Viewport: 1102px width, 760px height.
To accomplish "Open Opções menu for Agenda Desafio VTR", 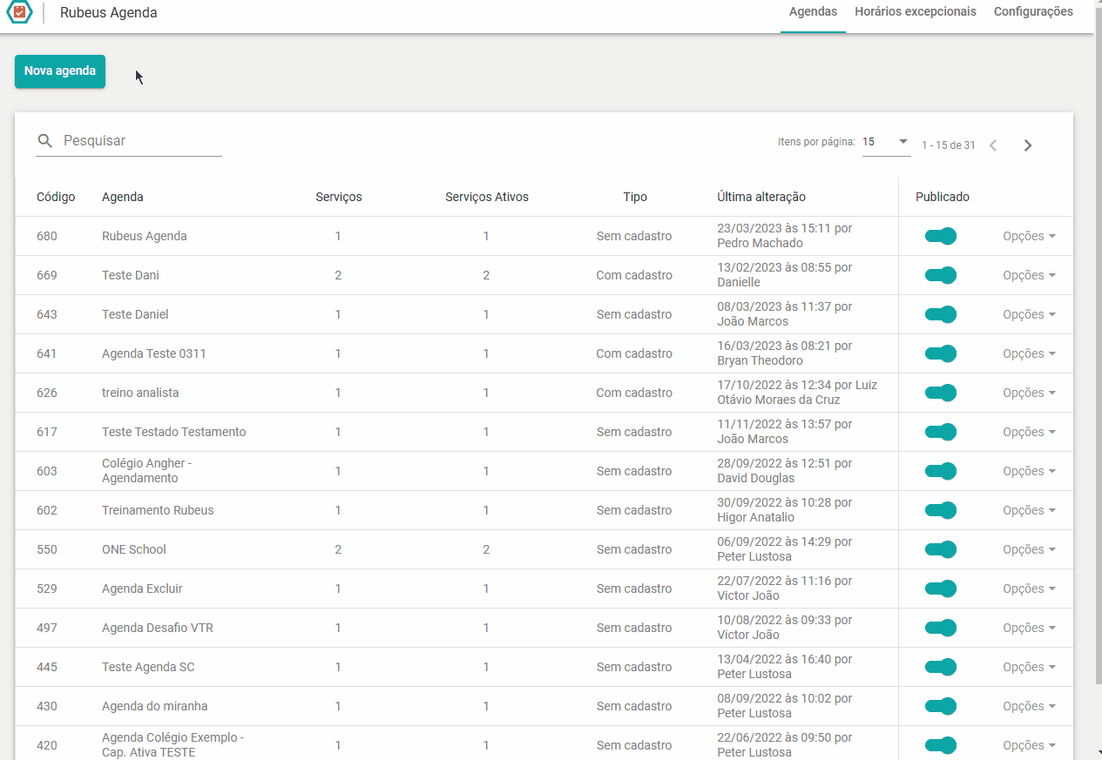I will pos(1029,628).
